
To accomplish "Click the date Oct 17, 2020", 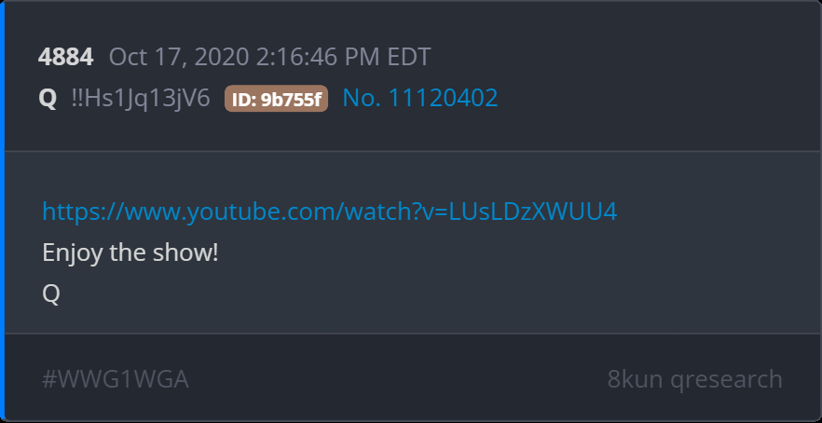I will click(x=179, y=57).
